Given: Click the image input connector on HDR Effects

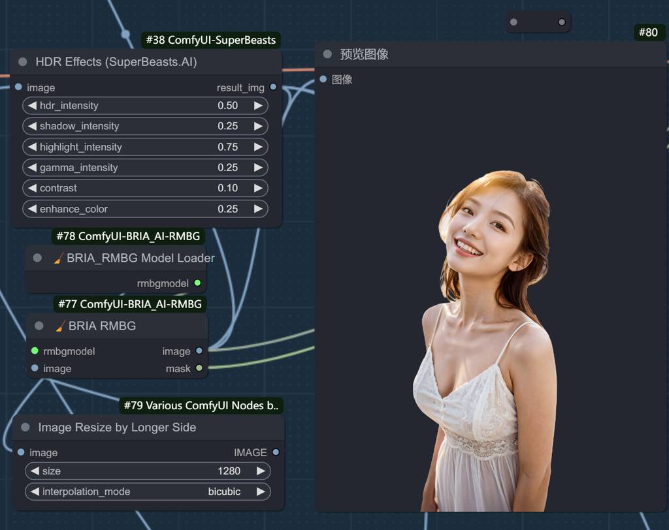Looking at the screenshot, I should point(18,87).
